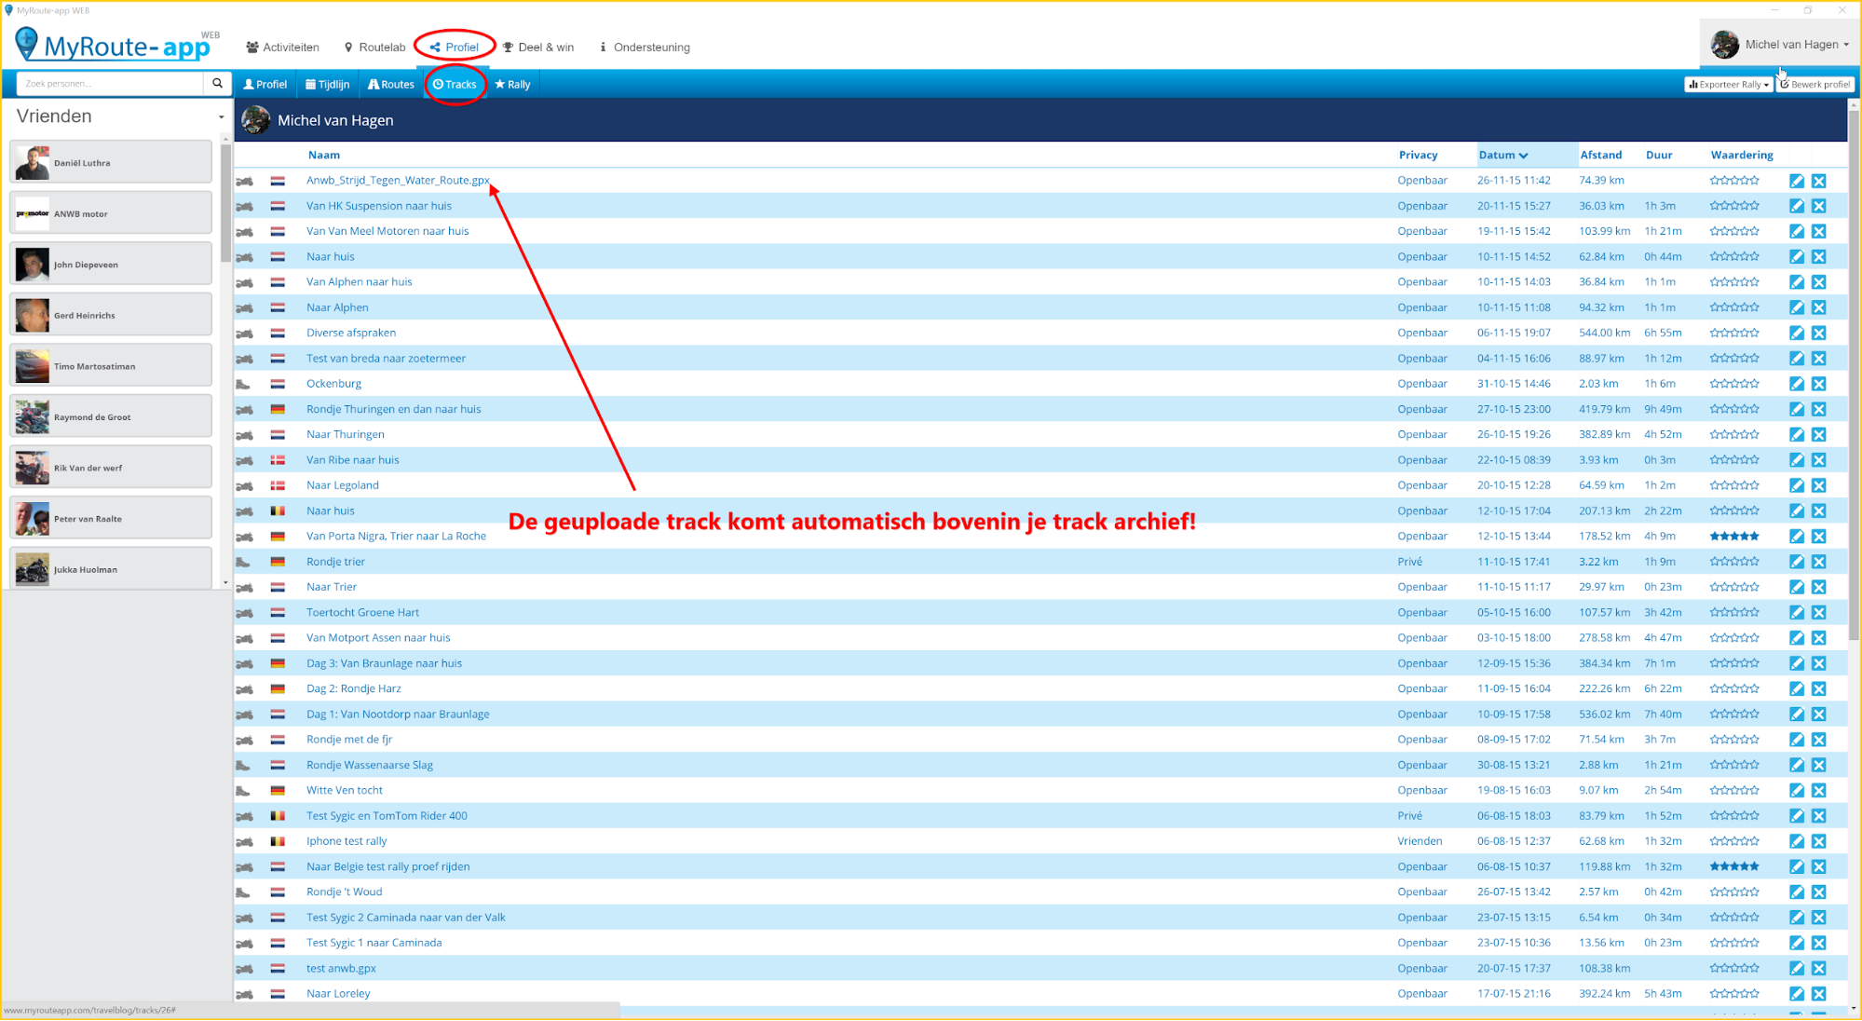The image size is (1862, 1021).
Task: Click the edit icon for Toertocht Groene Hart
Action: (x=1796, y=613)
